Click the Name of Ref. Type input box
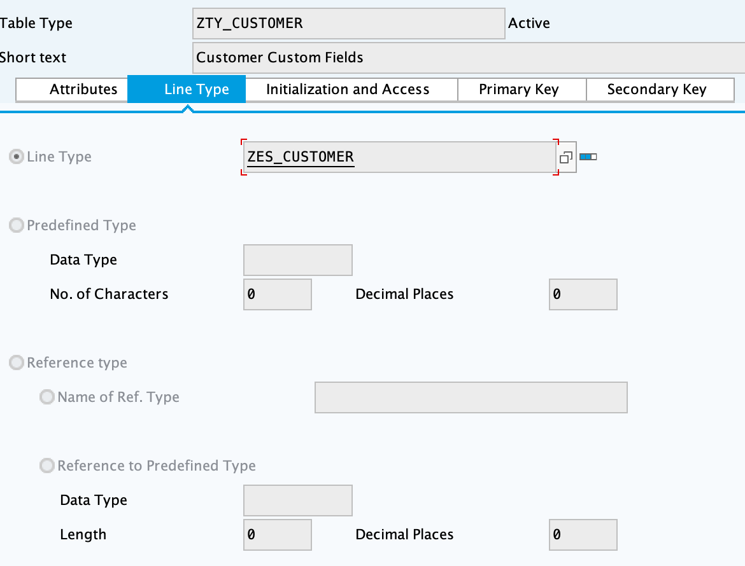This screenshot has height=566, width=745. pos(471,397)
